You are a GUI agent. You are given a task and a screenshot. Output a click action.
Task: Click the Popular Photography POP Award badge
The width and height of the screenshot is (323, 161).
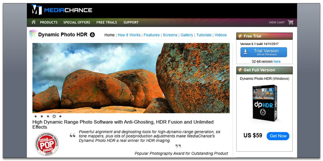(47, 144)
